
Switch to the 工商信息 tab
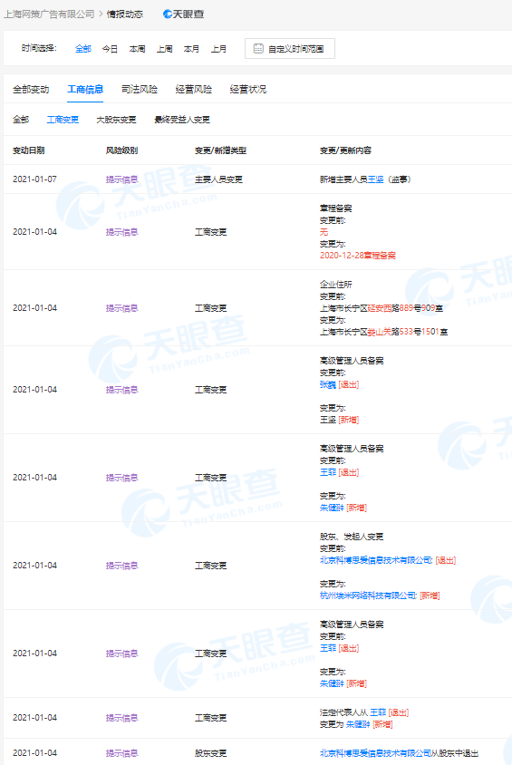(85, 90)
